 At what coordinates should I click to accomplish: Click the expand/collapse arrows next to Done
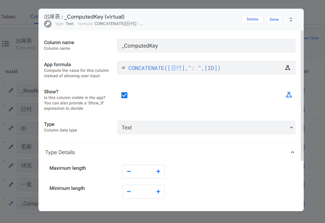click(x=291, y=20)
